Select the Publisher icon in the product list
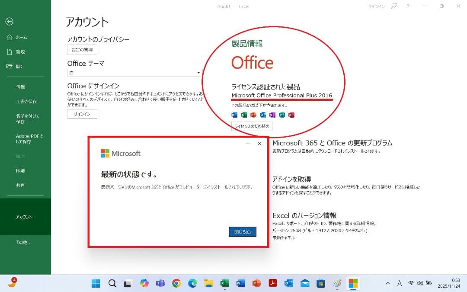Screen dimensions: 467x292 tap(282, 114)
